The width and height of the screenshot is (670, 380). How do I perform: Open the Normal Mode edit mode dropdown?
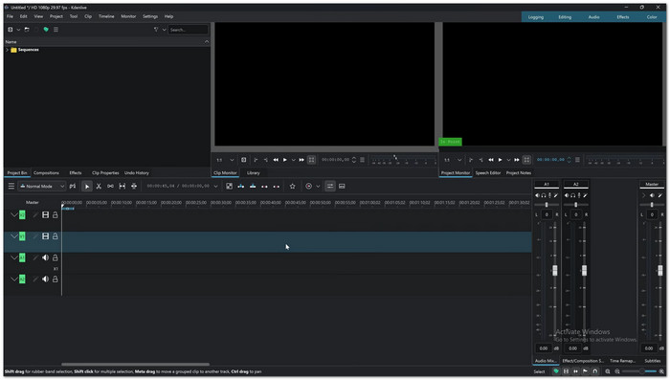42,187
